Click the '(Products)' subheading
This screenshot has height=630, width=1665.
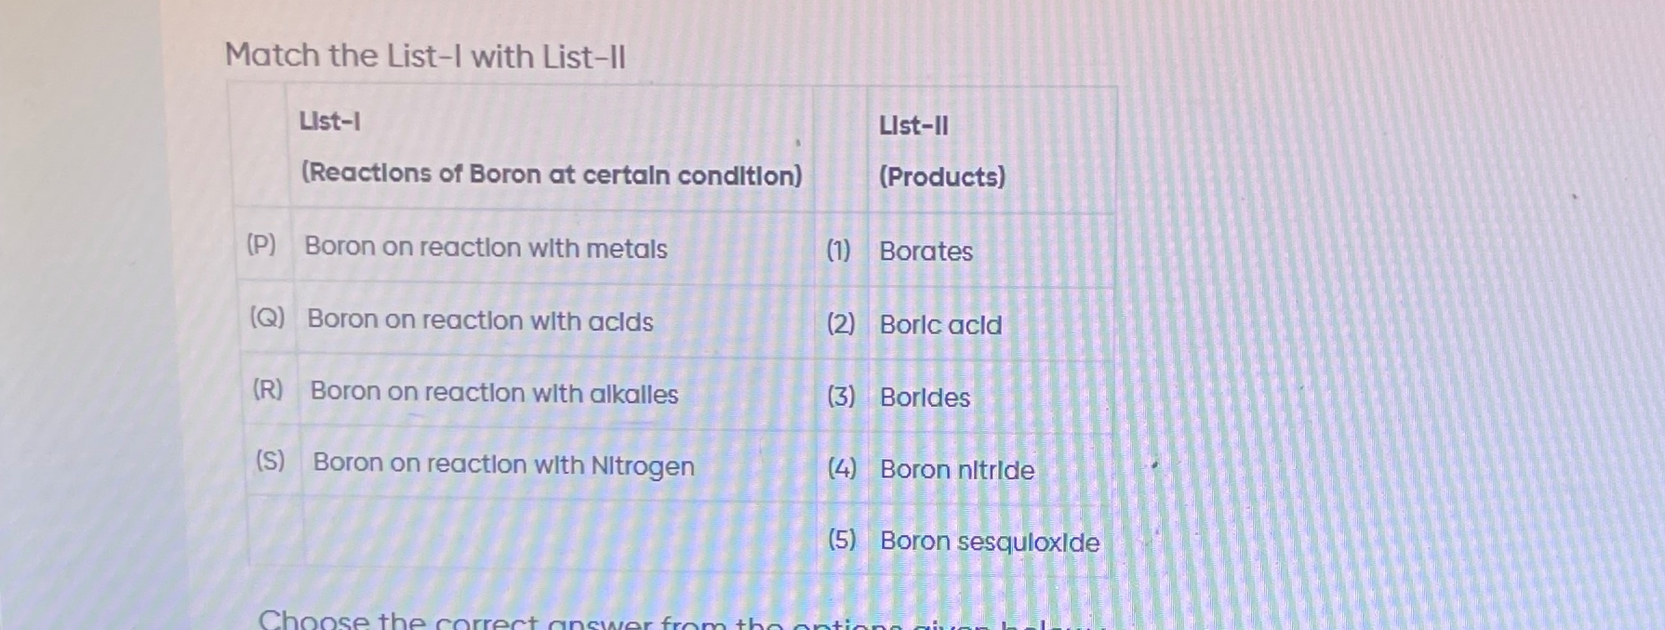(x=942, y=177)
